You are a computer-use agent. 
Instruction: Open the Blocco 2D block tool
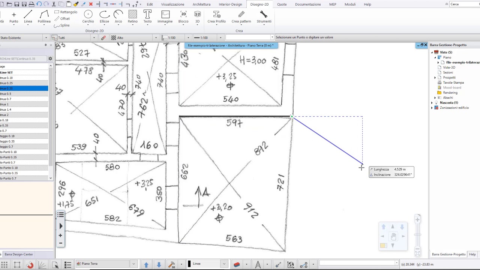tap(183, 17)
